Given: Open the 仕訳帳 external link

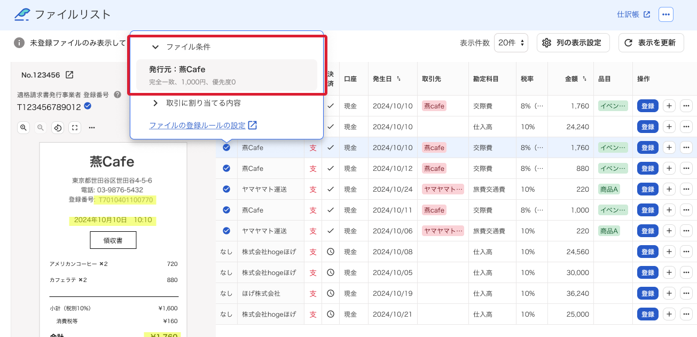Looking at the screenshot, I should [633, 14].
